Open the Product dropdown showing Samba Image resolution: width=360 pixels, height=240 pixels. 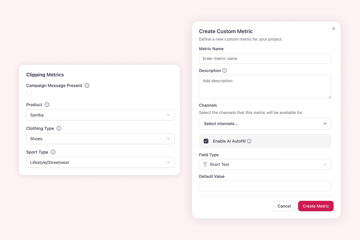(100, 115)
